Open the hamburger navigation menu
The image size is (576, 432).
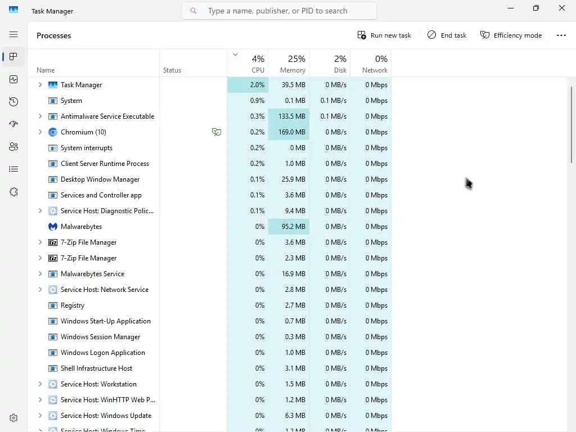point(13,34)
